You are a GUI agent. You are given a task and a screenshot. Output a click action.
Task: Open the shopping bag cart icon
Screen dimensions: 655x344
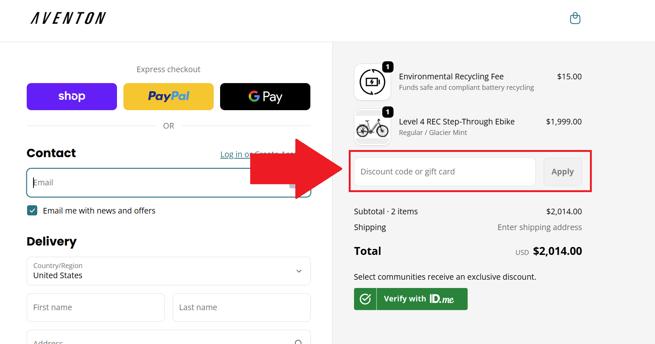[575, 18]
